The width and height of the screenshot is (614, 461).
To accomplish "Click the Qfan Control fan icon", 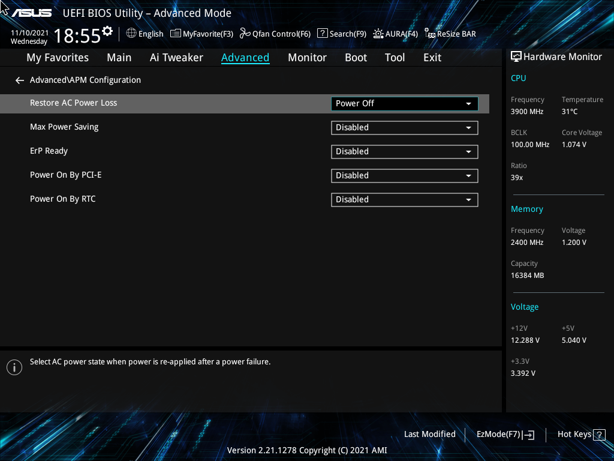I will coord(245,34).
